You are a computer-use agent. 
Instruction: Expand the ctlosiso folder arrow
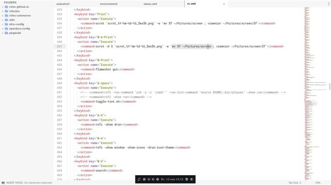(x=3, y=11)
